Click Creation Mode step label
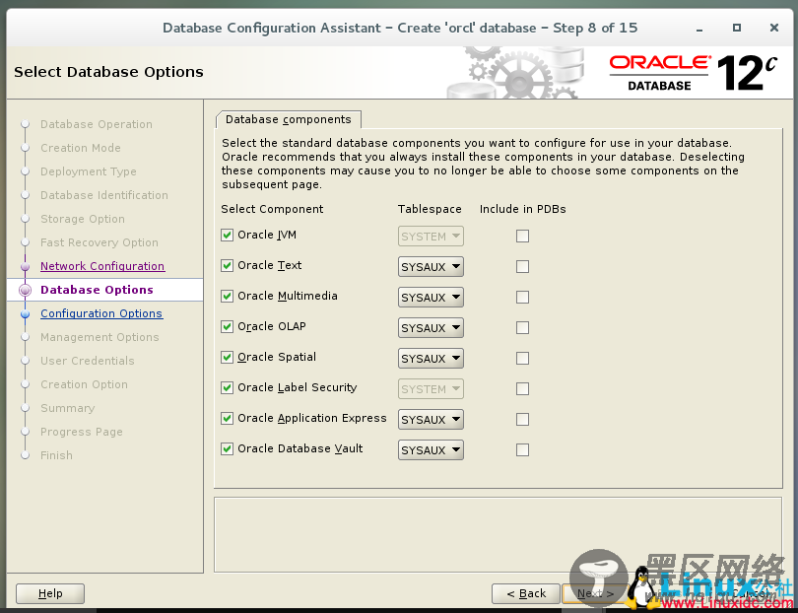798x613 pixels. 81,148
